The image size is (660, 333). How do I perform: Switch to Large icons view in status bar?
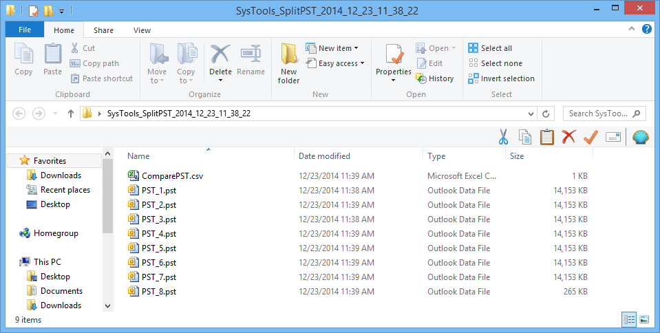(x=644, y=319)
